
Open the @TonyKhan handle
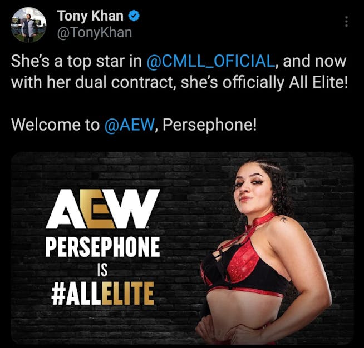[95, 32]
